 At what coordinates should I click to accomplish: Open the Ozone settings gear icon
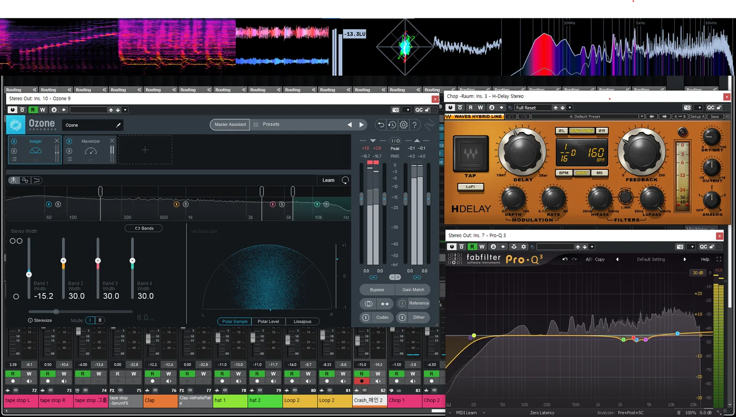tap(404, 125)
